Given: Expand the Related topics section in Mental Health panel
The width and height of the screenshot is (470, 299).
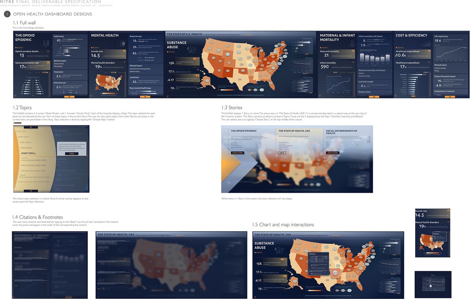Looking at the screenshot, I should coord(136,66).
